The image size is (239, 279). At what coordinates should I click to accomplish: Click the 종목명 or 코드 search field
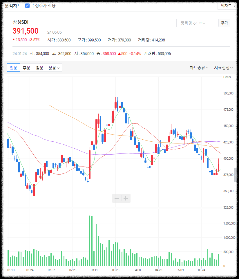197,23
